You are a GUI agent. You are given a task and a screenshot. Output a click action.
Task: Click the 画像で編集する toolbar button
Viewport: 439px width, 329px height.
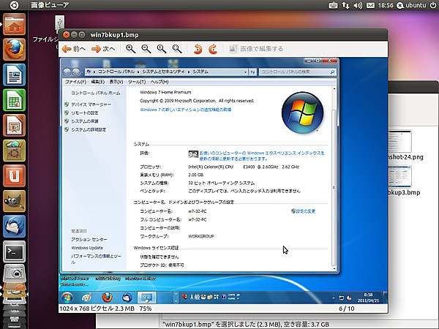click(x=256, y=49)
